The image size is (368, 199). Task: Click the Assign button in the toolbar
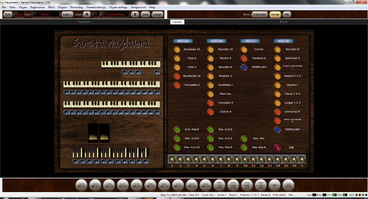(157, 14)
